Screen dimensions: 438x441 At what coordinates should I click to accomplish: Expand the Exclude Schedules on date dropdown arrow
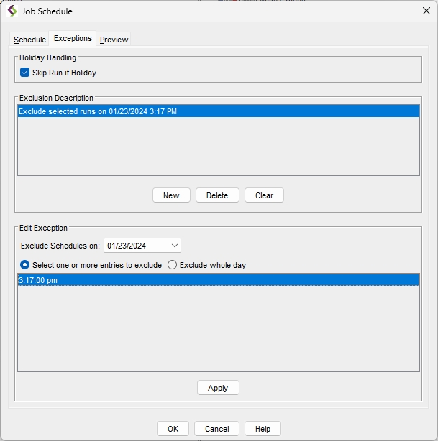[x=173, y=246]
